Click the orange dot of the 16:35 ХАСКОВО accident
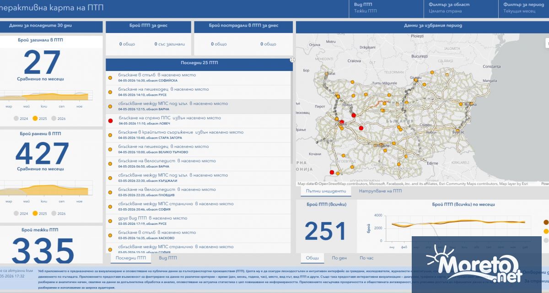The height and width of the screenshot is (293, 549). click(x=110, y=235)
